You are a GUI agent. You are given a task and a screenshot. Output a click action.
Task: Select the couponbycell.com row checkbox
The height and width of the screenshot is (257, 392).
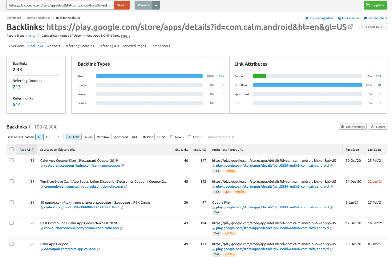tap(11, 181)
